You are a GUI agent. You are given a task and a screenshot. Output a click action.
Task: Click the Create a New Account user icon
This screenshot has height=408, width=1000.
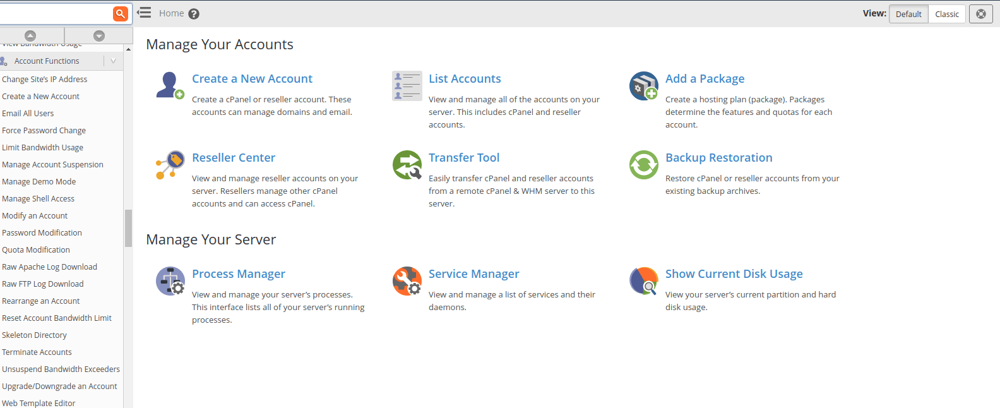coord(170,85)
